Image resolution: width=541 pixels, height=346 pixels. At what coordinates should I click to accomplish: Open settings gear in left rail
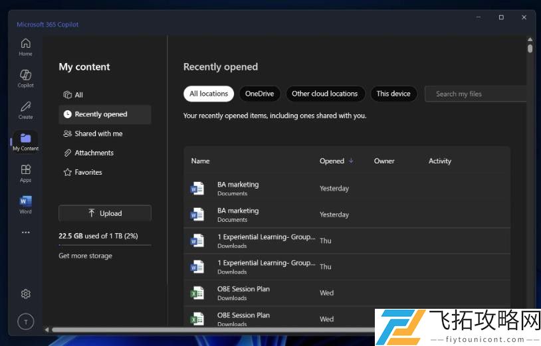click(25, 294)
